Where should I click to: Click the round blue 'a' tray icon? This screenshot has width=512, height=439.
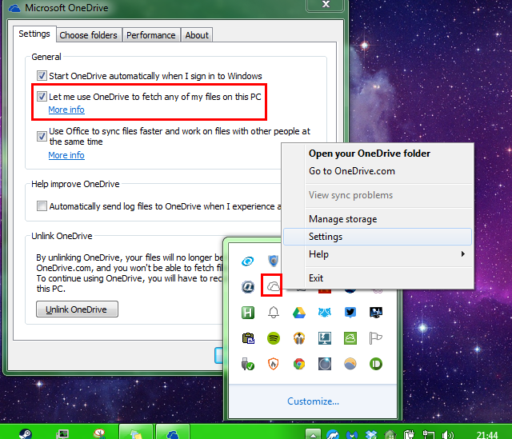pos(248,287)
